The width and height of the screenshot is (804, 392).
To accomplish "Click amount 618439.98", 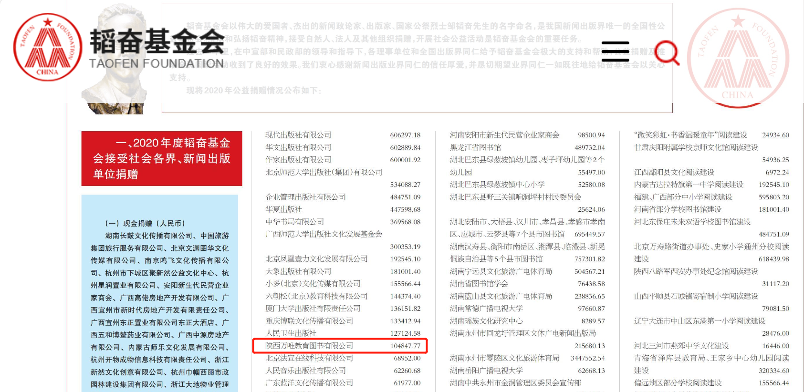I will coord(774,259).
